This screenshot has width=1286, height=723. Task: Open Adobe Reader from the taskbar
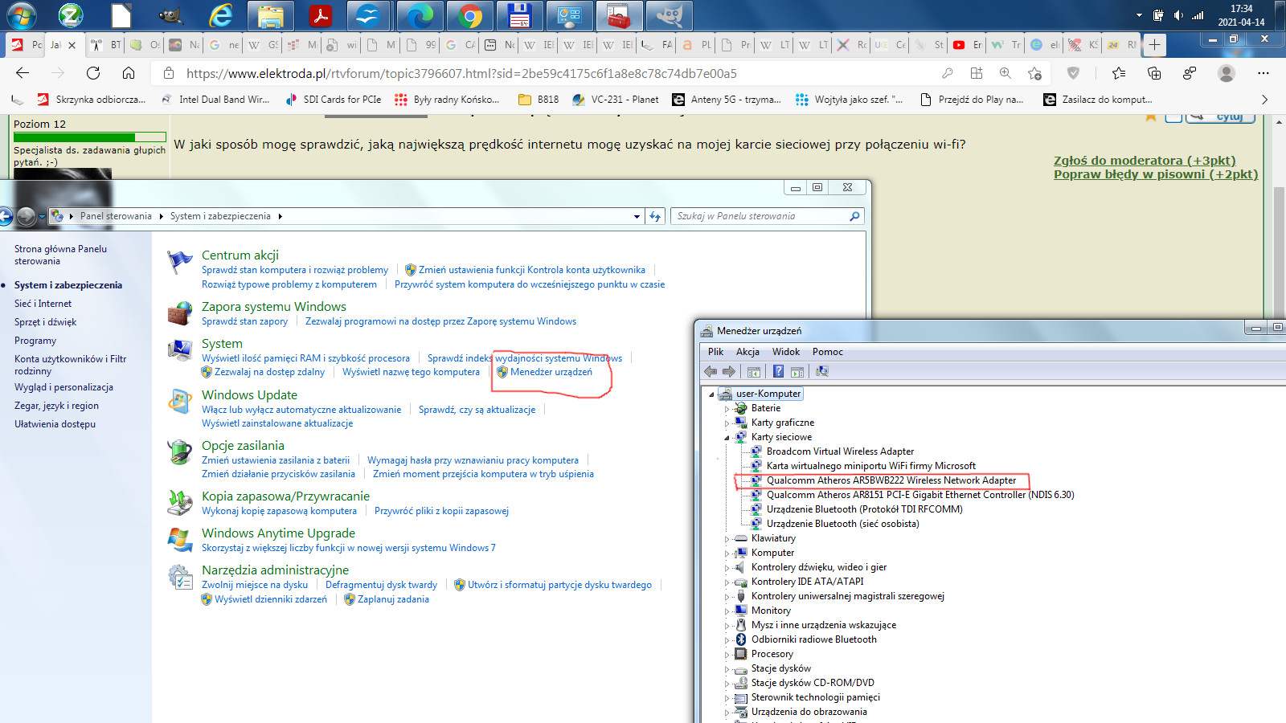point(321,15)
